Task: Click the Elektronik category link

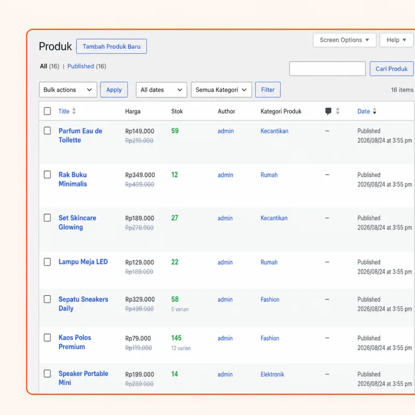Action: point(272,375)
